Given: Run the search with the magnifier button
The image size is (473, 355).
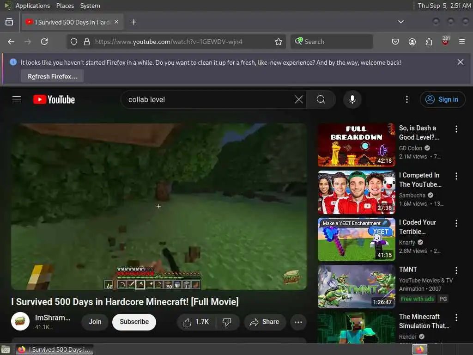Looking at the screenshot, I should pyautogui.click(x=321, y=99).
